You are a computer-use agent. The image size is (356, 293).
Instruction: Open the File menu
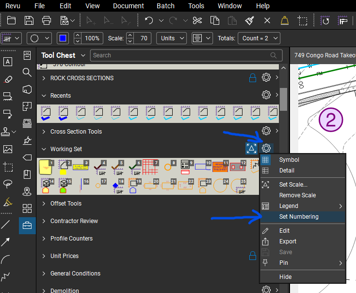39,6
